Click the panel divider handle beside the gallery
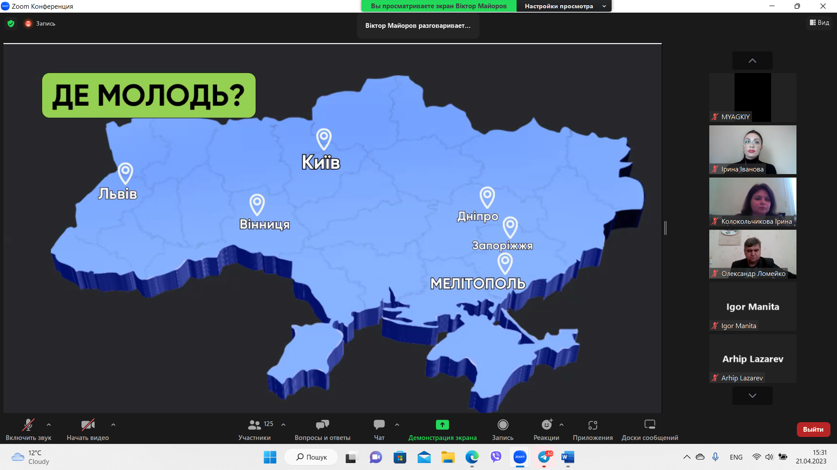Screen dimensions: 837x470 pyautogui.click(x=665, y=228)
